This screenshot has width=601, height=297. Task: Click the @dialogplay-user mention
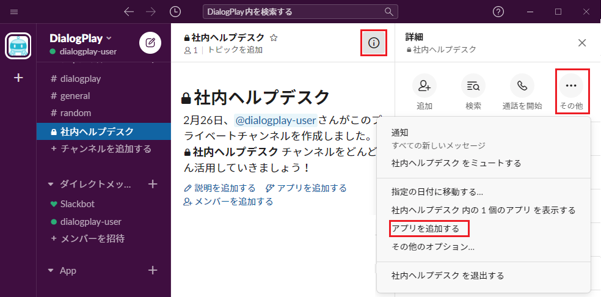tap(275, 120)
